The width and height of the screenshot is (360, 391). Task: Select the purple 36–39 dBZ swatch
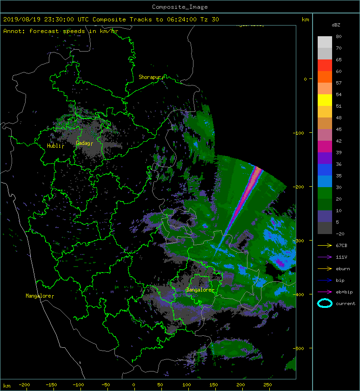[x=325, y=158]
